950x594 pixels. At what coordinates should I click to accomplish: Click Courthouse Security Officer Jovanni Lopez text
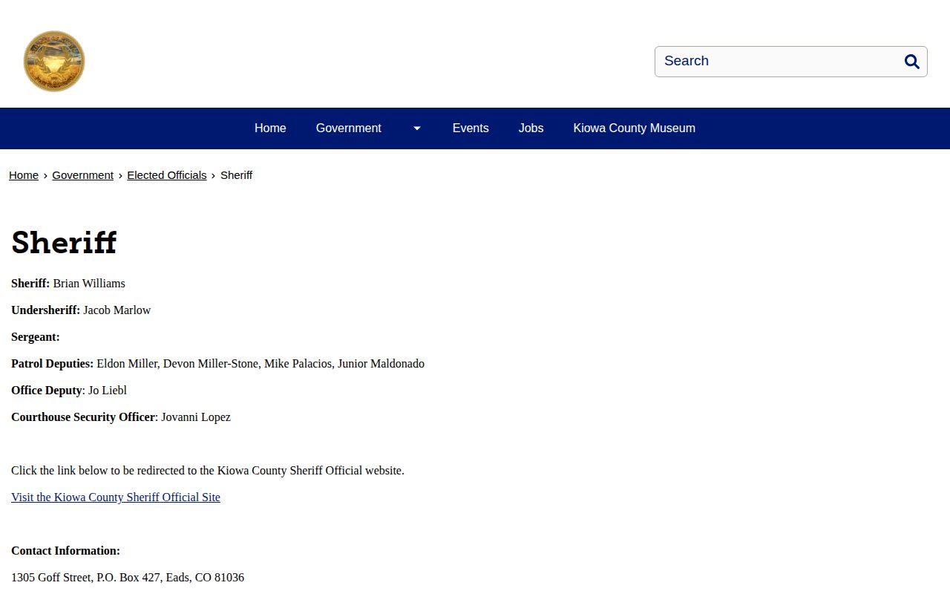121,417
